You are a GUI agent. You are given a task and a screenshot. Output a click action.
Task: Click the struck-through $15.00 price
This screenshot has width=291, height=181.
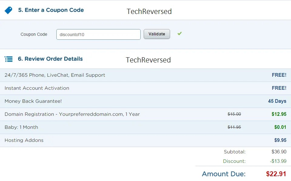(234, 114)
